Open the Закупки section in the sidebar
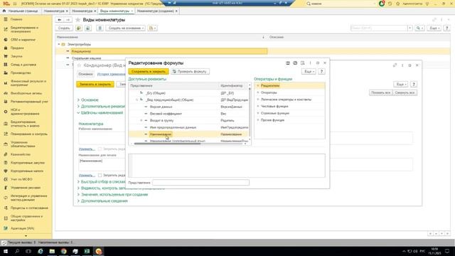This screenshot has width=455, height=256. (16, 56)
